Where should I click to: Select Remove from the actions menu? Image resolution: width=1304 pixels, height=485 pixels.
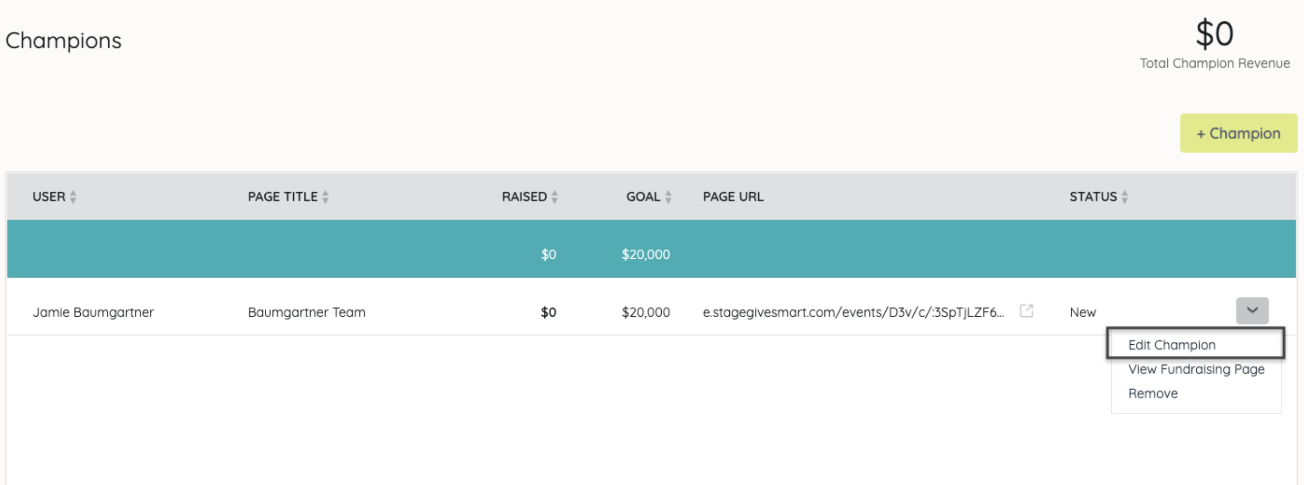pos(1153,393)
